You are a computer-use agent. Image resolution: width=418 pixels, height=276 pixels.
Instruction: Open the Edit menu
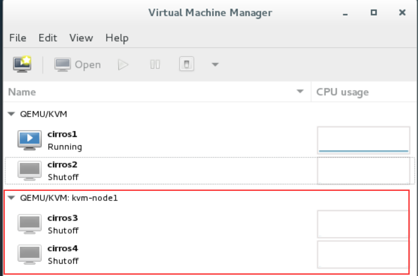tap(48, 38)
